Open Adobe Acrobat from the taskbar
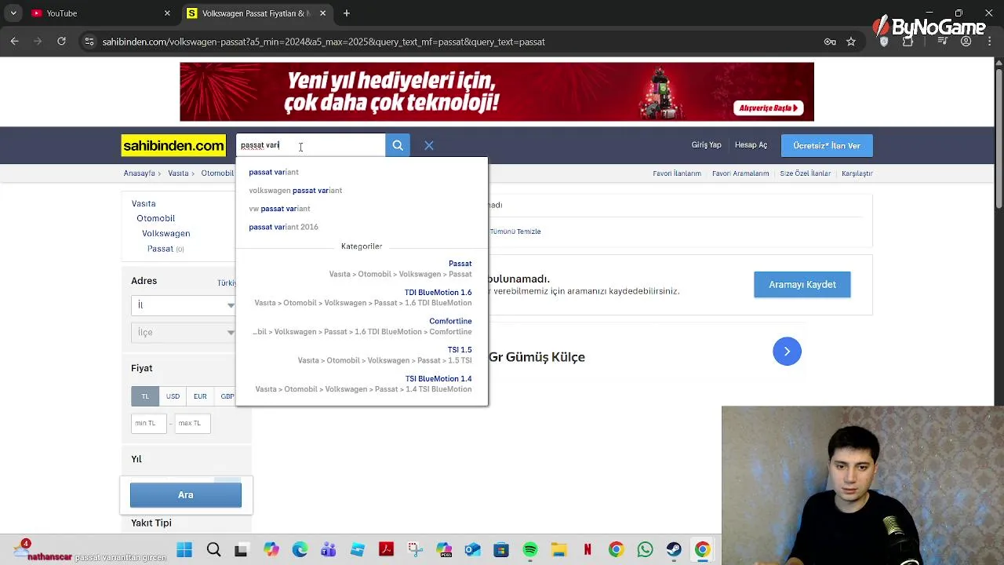Viewport: 1004px width, 565px height. (386, 550)
